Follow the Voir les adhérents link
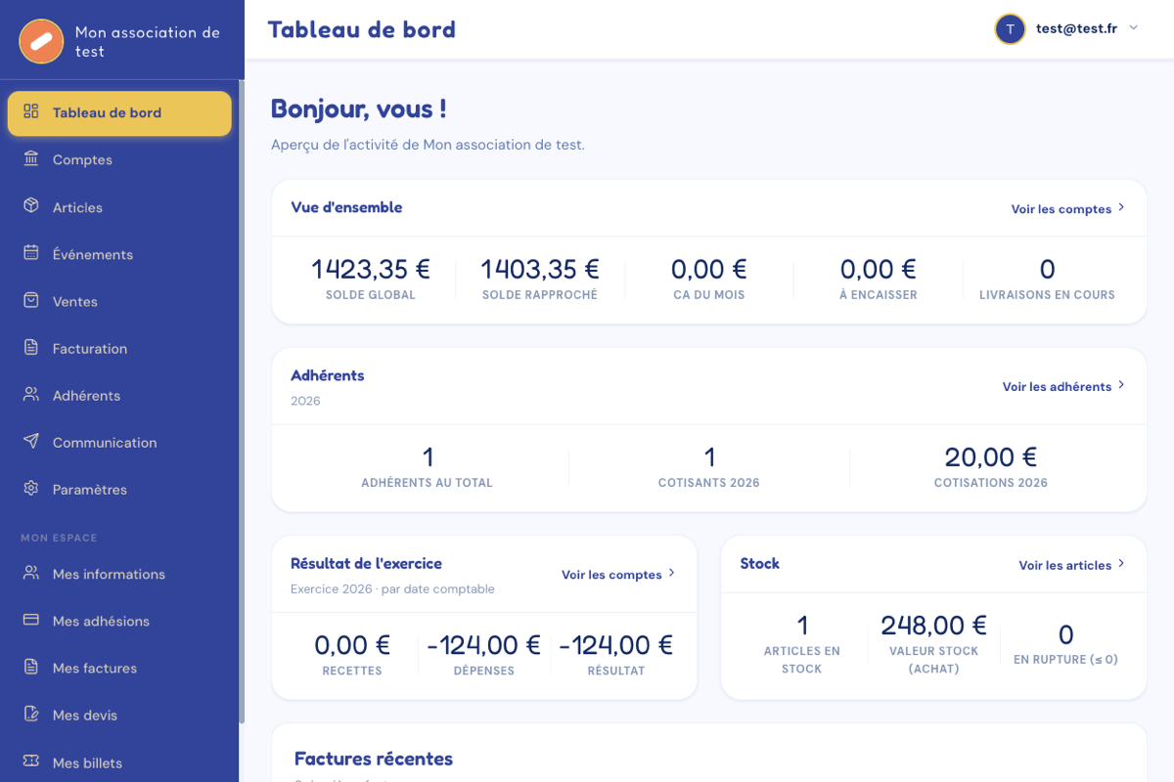Viewport: 1174px width, 782px height. (1063, 386)
